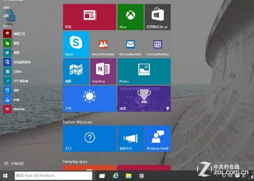Image resolution: width=254 pixels, height=181 pixels.
Task: Open the 应用商店(Beta) store tile
Action: point(158,17)
